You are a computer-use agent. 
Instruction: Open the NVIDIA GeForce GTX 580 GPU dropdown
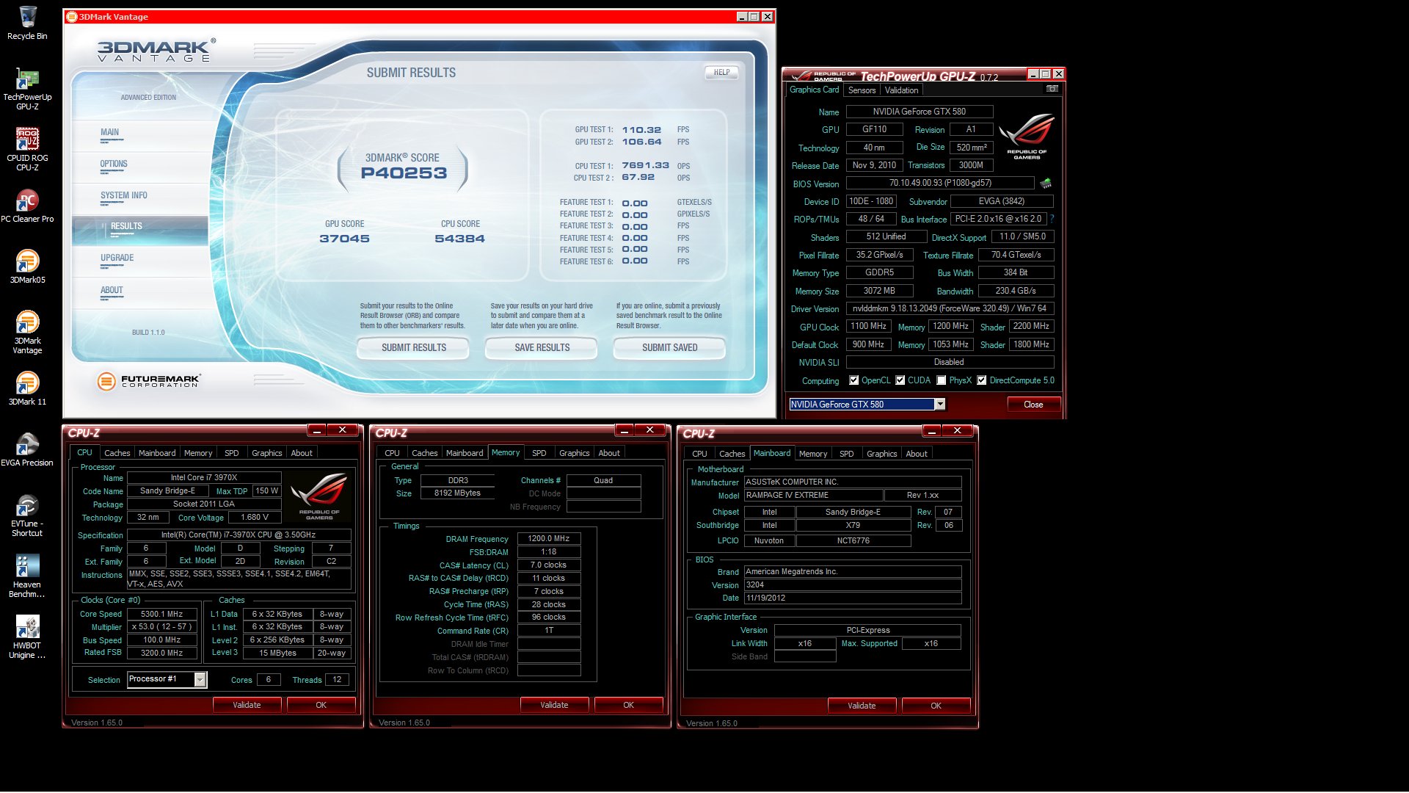tap(939, 405)
